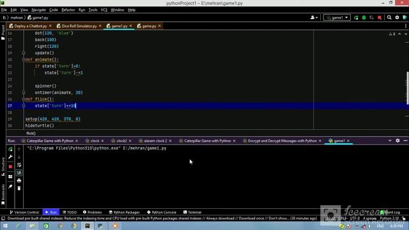The width and height of the screenshot is (409, 230).
Task: Click the fold end marker at the ontimer line
Action: (24, 93)
